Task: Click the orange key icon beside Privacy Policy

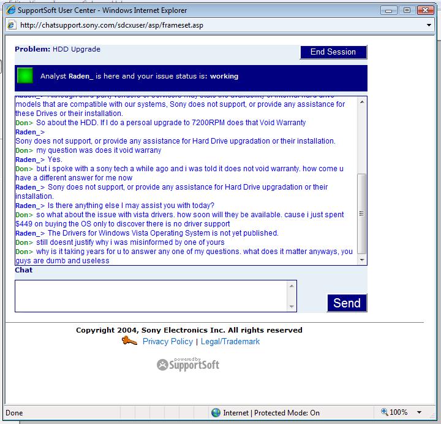Action: [x=129, y=341]
